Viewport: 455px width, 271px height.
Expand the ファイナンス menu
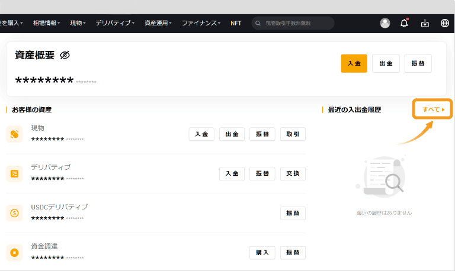pos(201,23)
